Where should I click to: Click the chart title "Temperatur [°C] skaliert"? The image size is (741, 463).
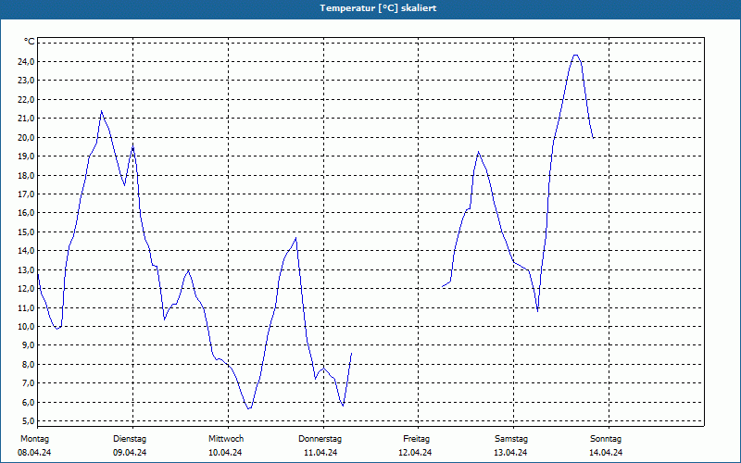point(378,8)
